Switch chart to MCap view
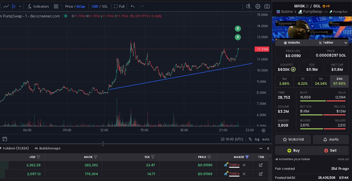Viewport: 352px width, 181px height. (81, 6)
